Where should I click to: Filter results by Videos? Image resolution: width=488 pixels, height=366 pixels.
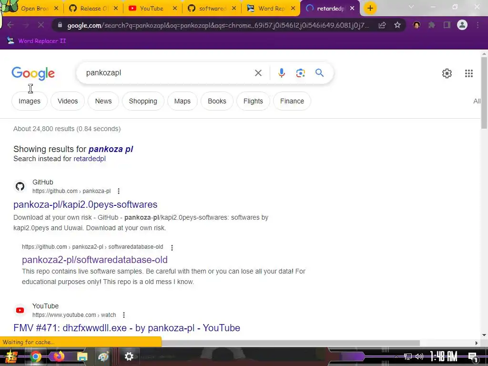68,101
